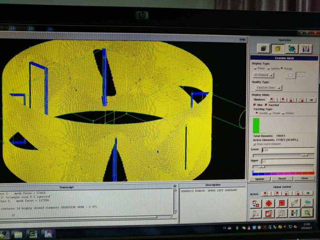This screenshot has height=240, width=320.
Task: Open the Zones operation toolpad
Action: [x=292, y=49]
